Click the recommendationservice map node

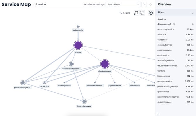[x=71, y=64]
